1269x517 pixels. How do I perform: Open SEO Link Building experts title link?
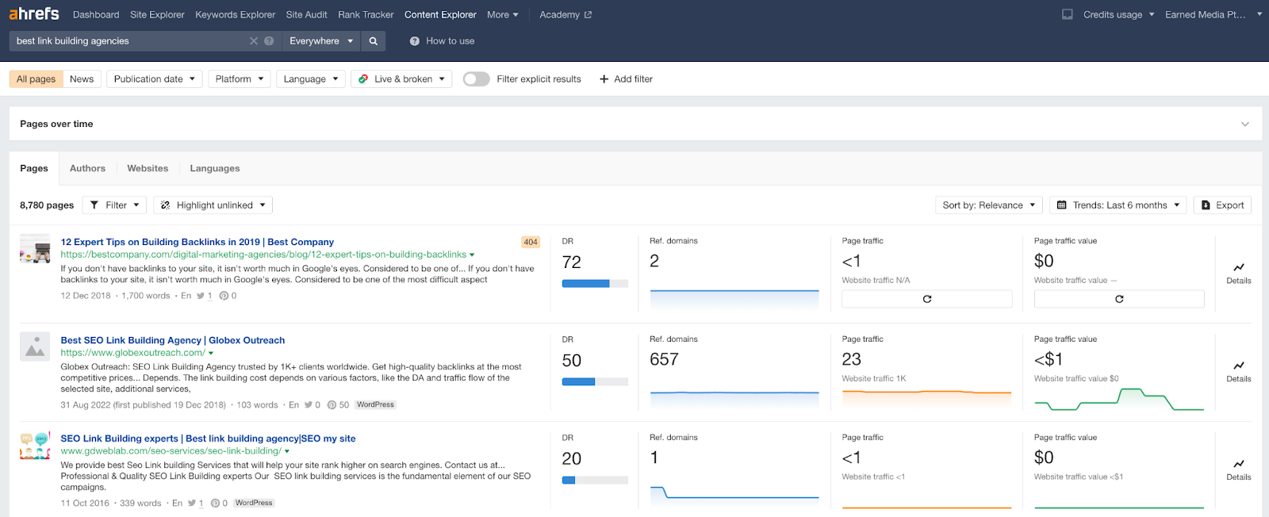[x=208, y=439]
